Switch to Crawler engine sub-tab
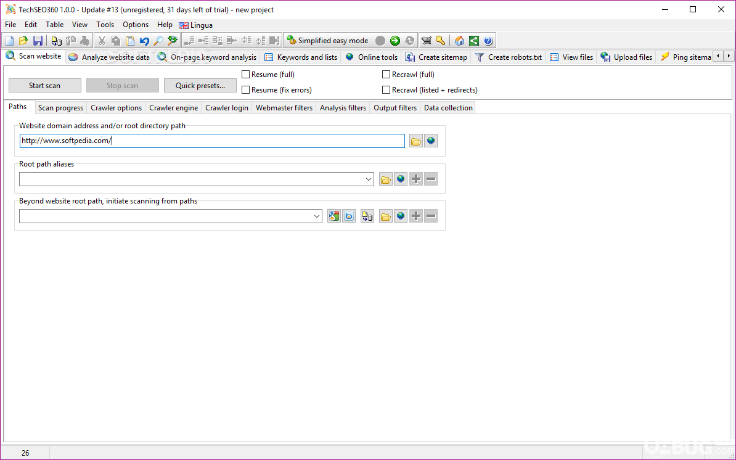736x460 pixels. (174, 108)
